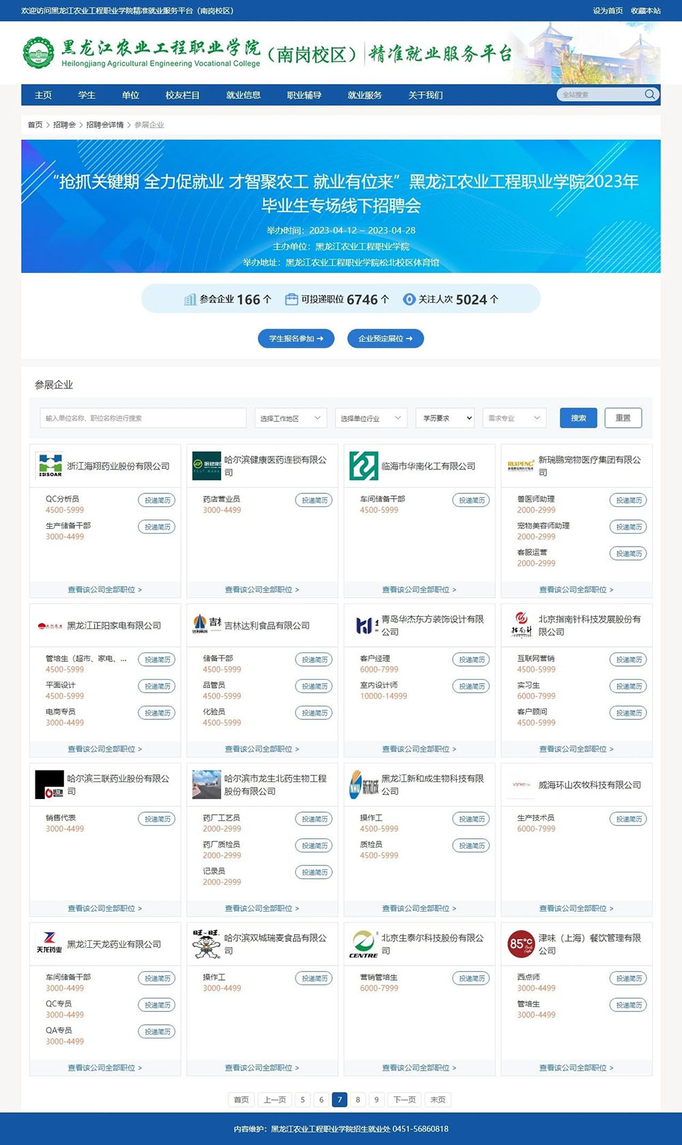Open Zhejiang Haixiang Pharmaceutical company logo
The width and height of the screenshot is (682, 1145).
tap(50, 466)
